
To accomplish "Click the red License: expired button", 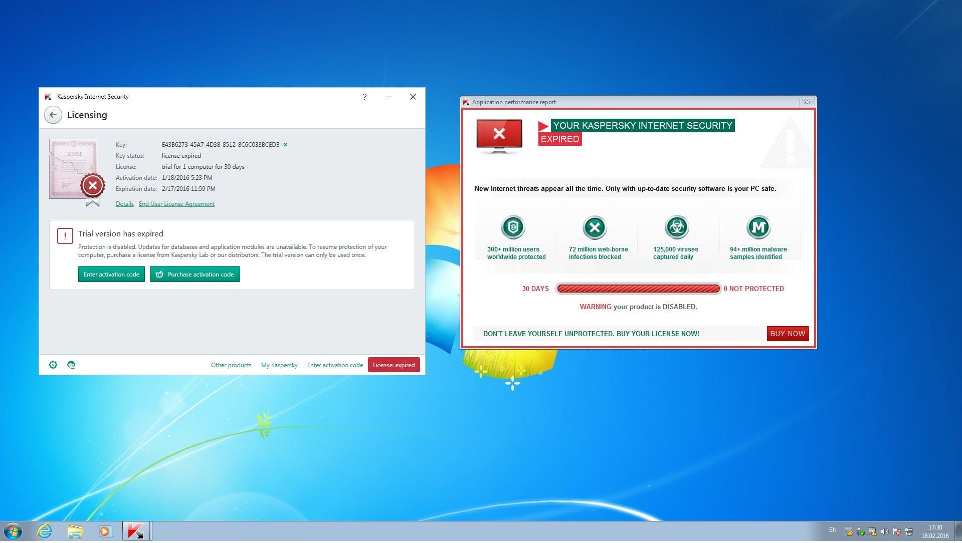I will [394, 365].
